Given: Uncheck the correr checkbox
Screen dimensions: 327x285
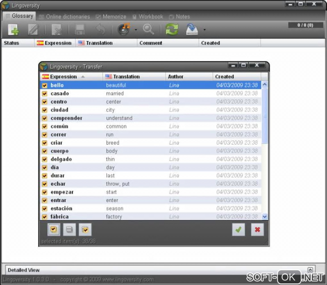Looking at the screenshot, I should click(45, 135).
